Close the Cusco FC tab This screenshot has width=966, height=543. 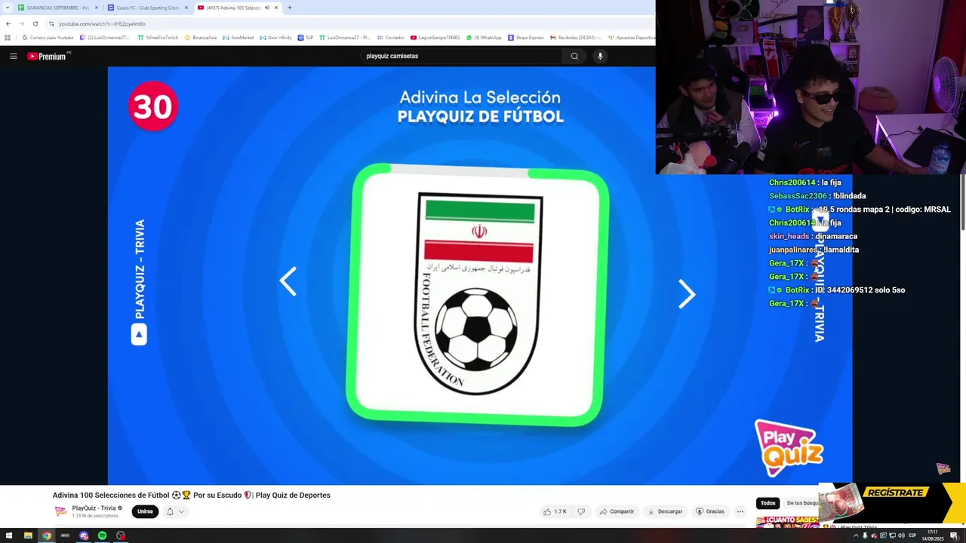[186, 8]
